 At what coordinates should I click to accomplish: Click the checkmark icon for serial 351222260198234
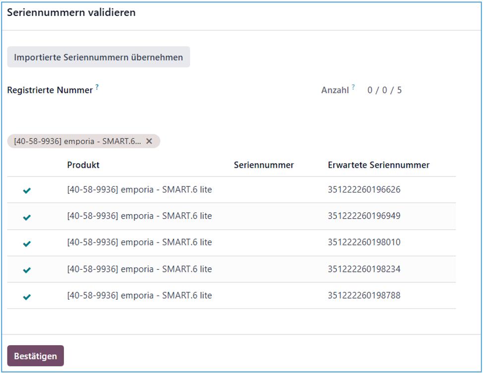[x=27, y=270]
